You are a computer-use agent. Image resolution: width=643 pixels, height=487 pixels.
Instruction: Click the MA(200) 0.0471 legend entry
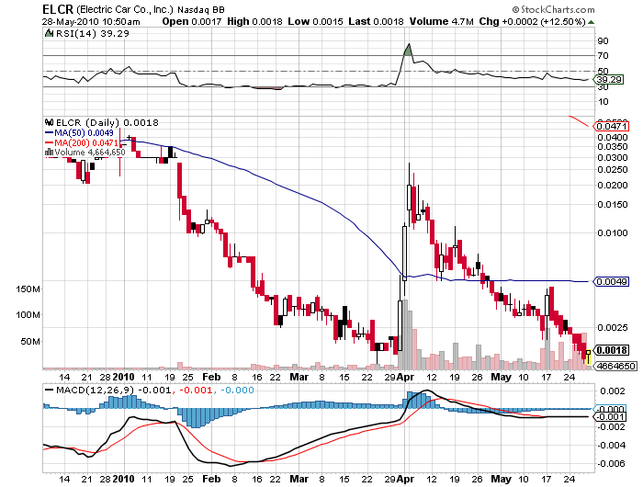pos(81,142)
